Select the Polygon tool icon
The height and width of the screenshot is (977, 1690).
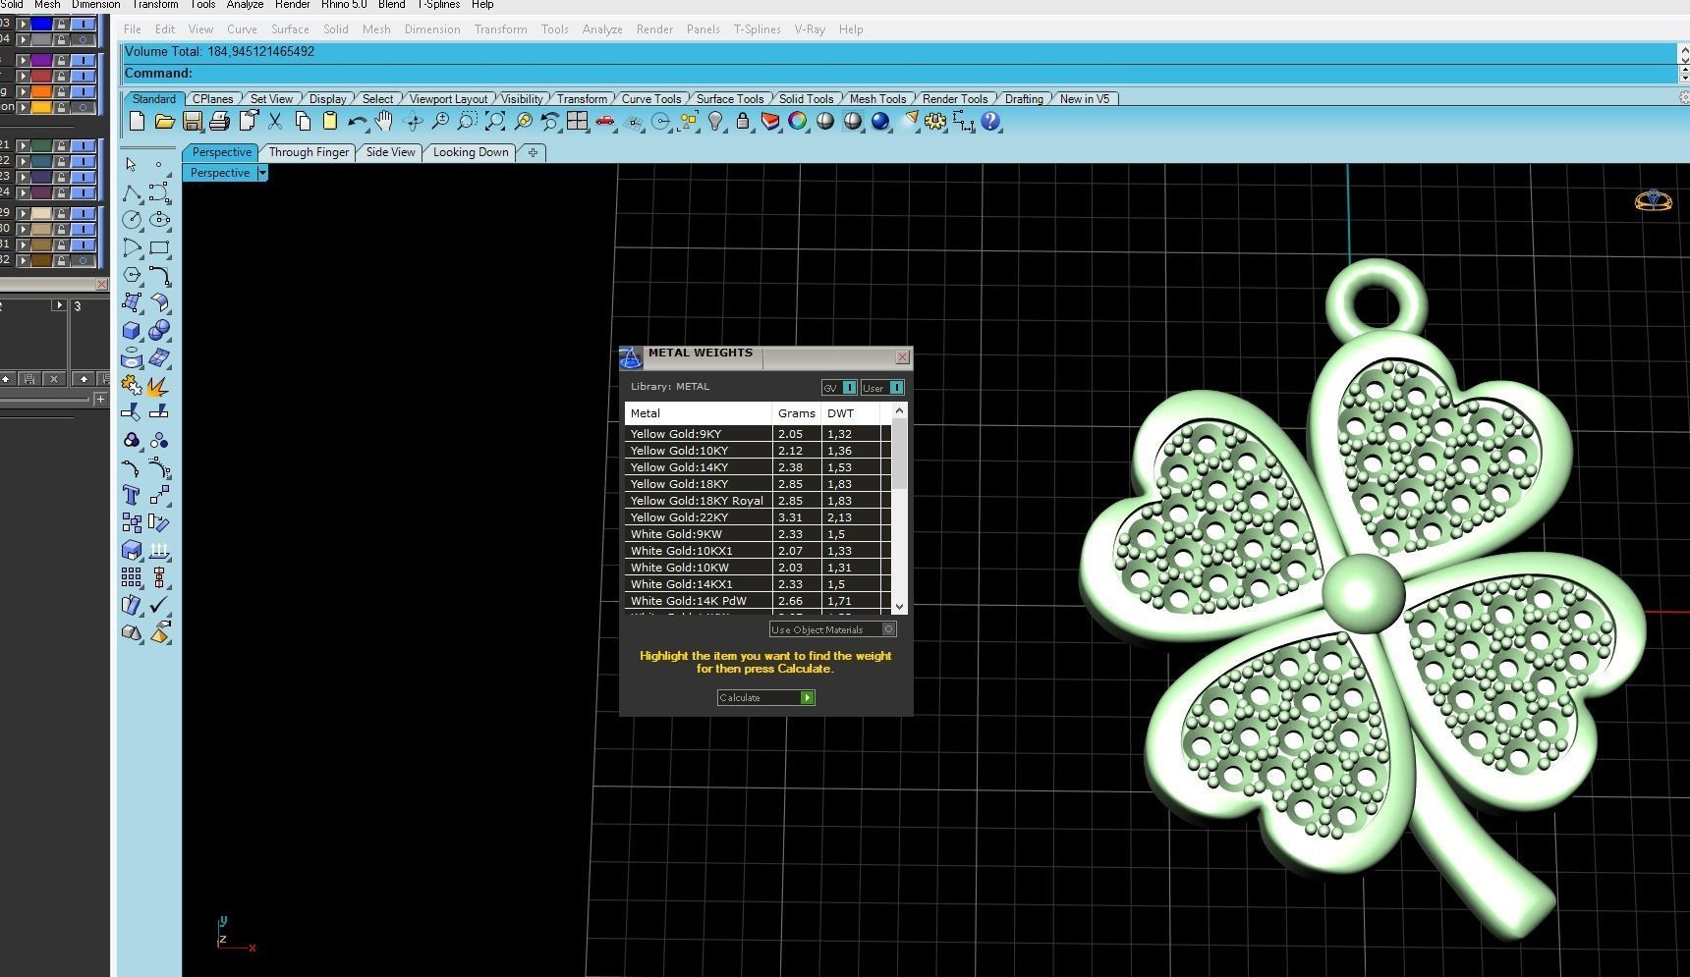click(132, 275)
